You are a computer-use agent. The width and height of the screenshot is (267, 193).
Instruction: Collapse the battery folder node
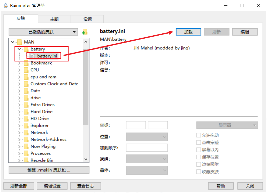(19, 49)
